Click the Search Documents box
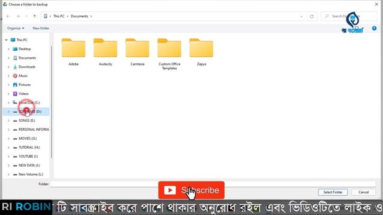 pos(349,16)
